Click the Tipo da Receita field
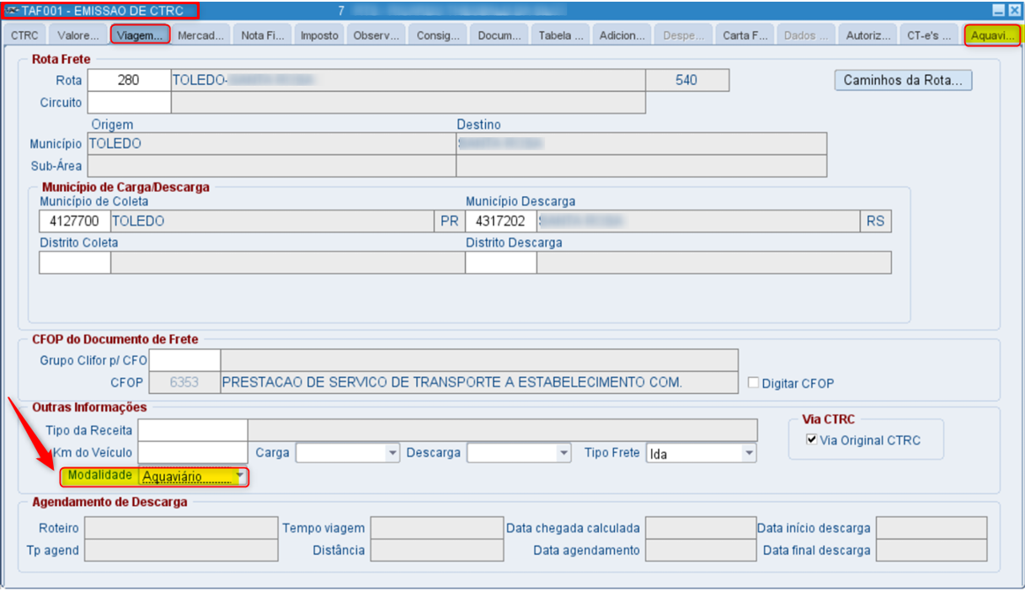Image resolution: width=1025 pixels, height=591 pixels. 193,430
